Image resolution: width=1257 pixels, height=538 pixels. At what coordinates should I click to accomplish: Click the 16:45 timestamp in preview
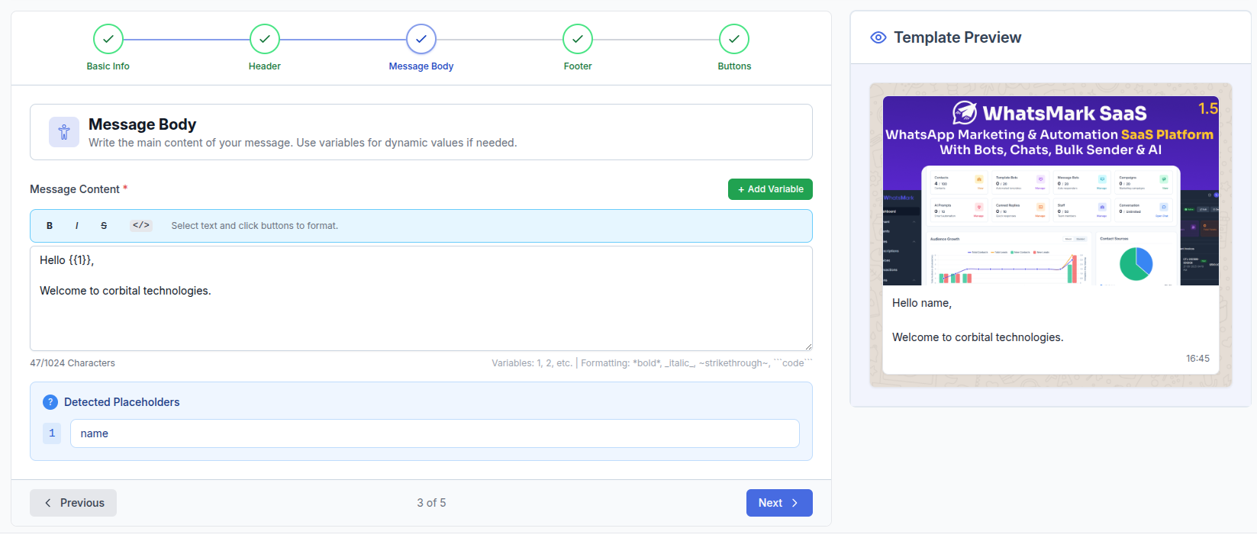1197,359
